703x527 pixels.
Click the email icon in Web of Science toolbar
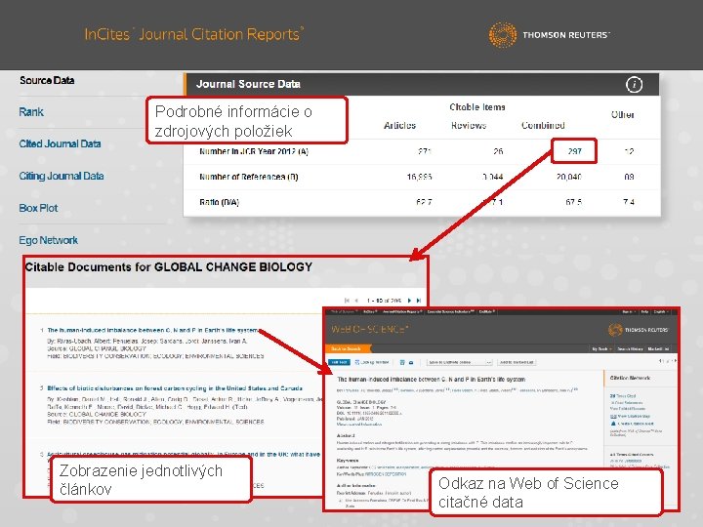(x=411, y=362)
